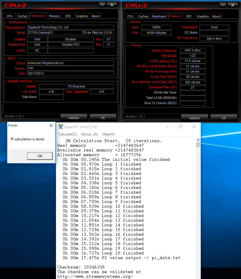Close the Mainboard CPU-Z window

112,5
